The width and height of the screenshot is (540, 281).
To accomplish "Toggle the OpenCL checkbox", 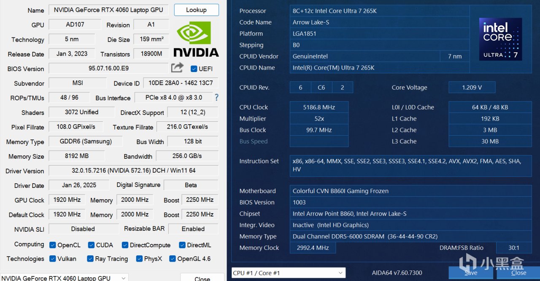I will point(52,245).
